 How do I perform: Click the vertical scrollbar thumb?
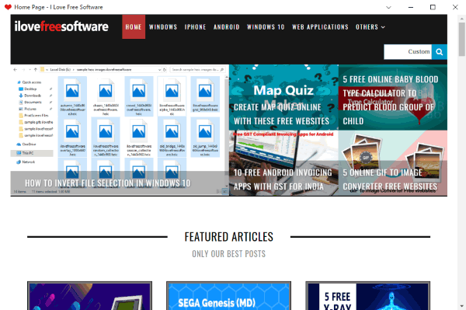461,39
